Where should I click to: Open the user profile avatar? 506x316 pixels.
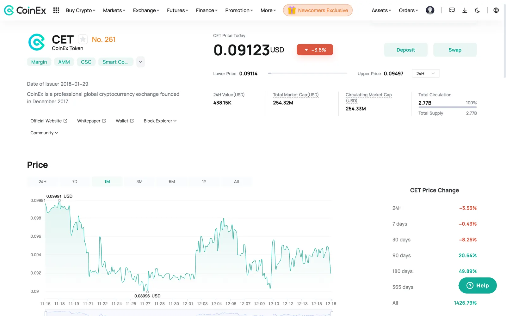[430, 10]
